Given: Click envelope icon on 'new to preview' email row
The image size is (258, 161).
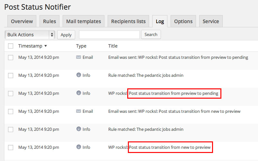Looking at the screenshot, I should coord(78,111).
